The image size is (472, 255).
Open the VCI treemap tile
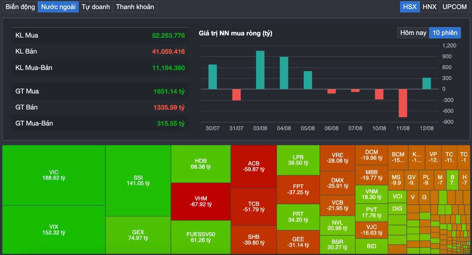tap(398, 196)
